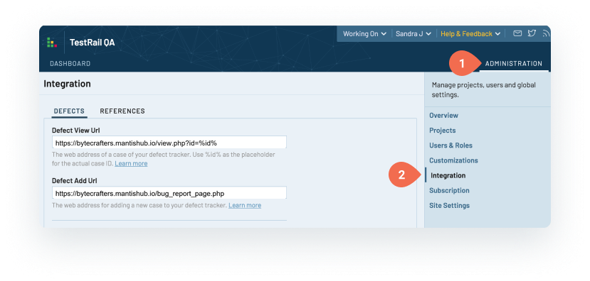
Task: Open the Sandra J user menu
Action: 413,34
